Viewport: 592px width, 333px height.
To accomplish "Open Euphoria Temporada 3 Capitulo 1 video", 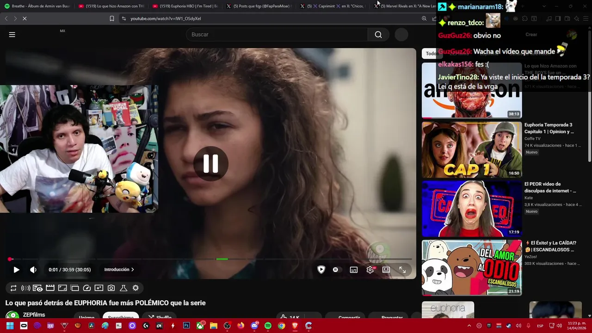I will pos(472,150).
